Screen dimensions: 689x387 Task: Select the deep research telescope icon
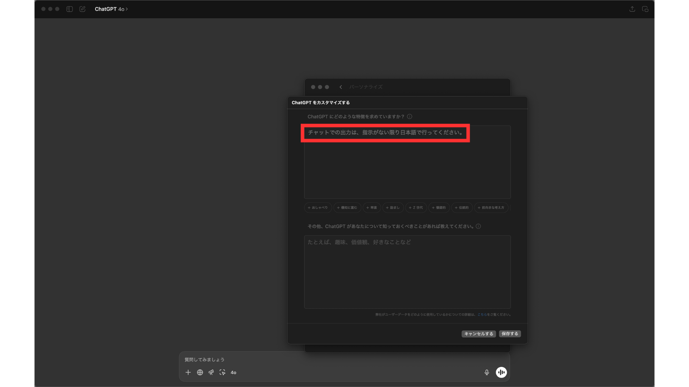tap(211, 372)
